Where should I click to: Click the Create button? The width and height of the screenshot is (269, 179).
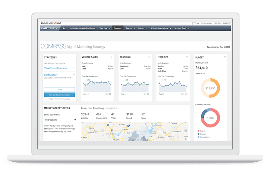click(x=60, y=89)
